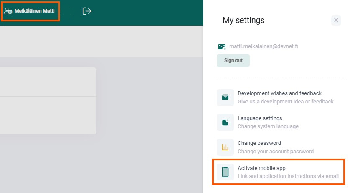This screenshot has height=193, width=358.
Task: Click the mobile phone icon
Action: 225,172
